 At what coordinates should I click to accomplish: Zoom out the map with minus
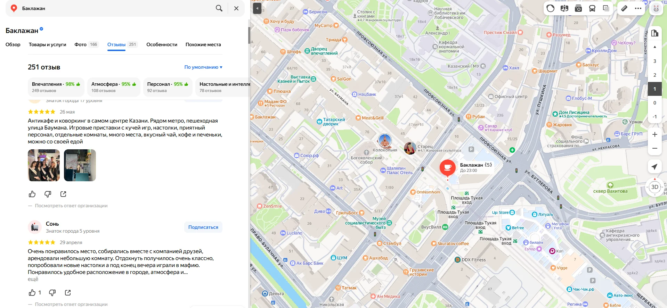tap(655, 148)
